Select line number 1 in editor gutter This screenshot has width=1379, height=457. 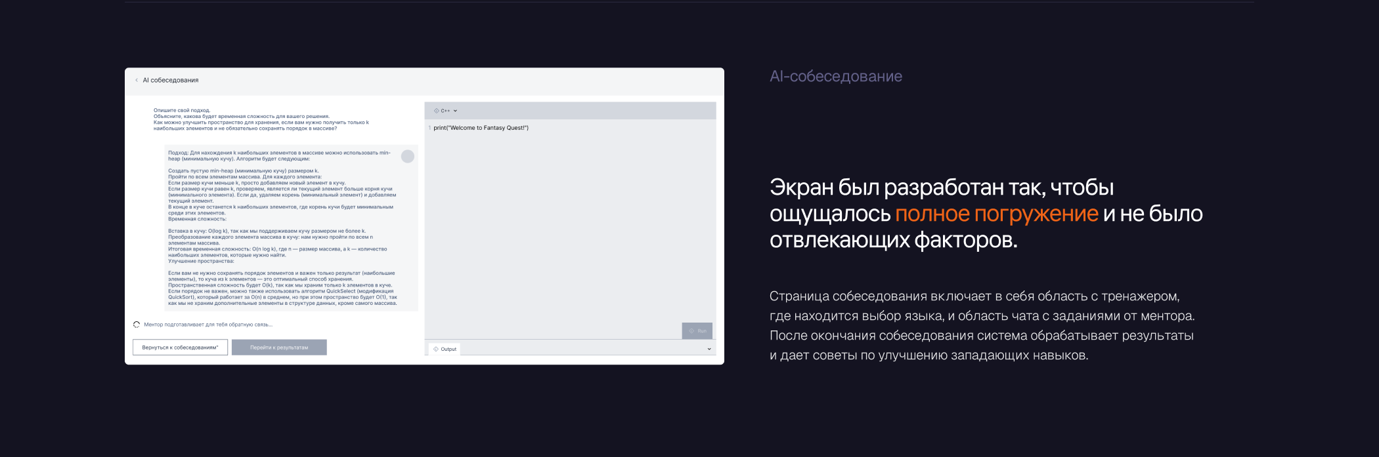click(429, 128)
